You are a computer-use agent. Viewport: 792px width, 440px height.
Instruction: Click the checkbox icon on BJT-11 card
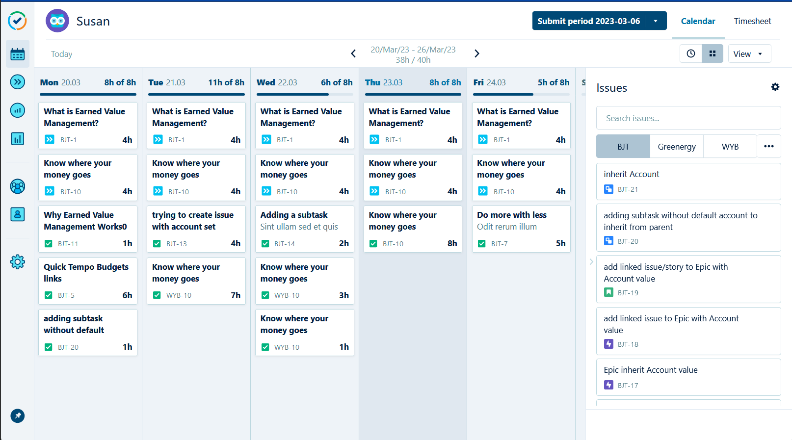click(x=49, y=244)
